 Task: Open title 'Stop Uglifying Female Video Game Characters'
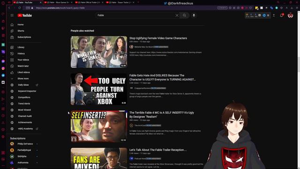pos(158,38)
